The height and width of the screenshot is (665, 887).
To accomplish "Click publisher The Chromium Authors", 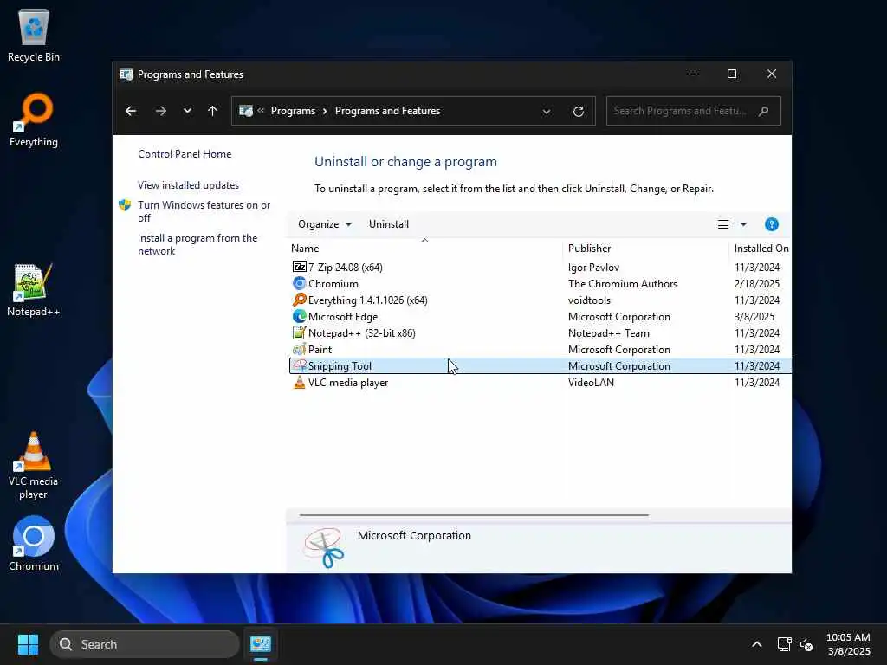I will (x=622, y=283).
